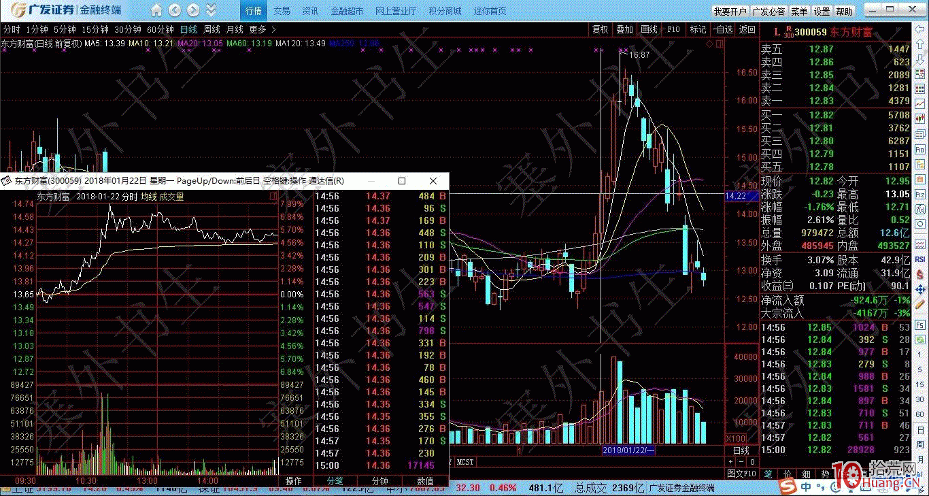
Task: Open the 交易 tab
Action: pos(282,11)
